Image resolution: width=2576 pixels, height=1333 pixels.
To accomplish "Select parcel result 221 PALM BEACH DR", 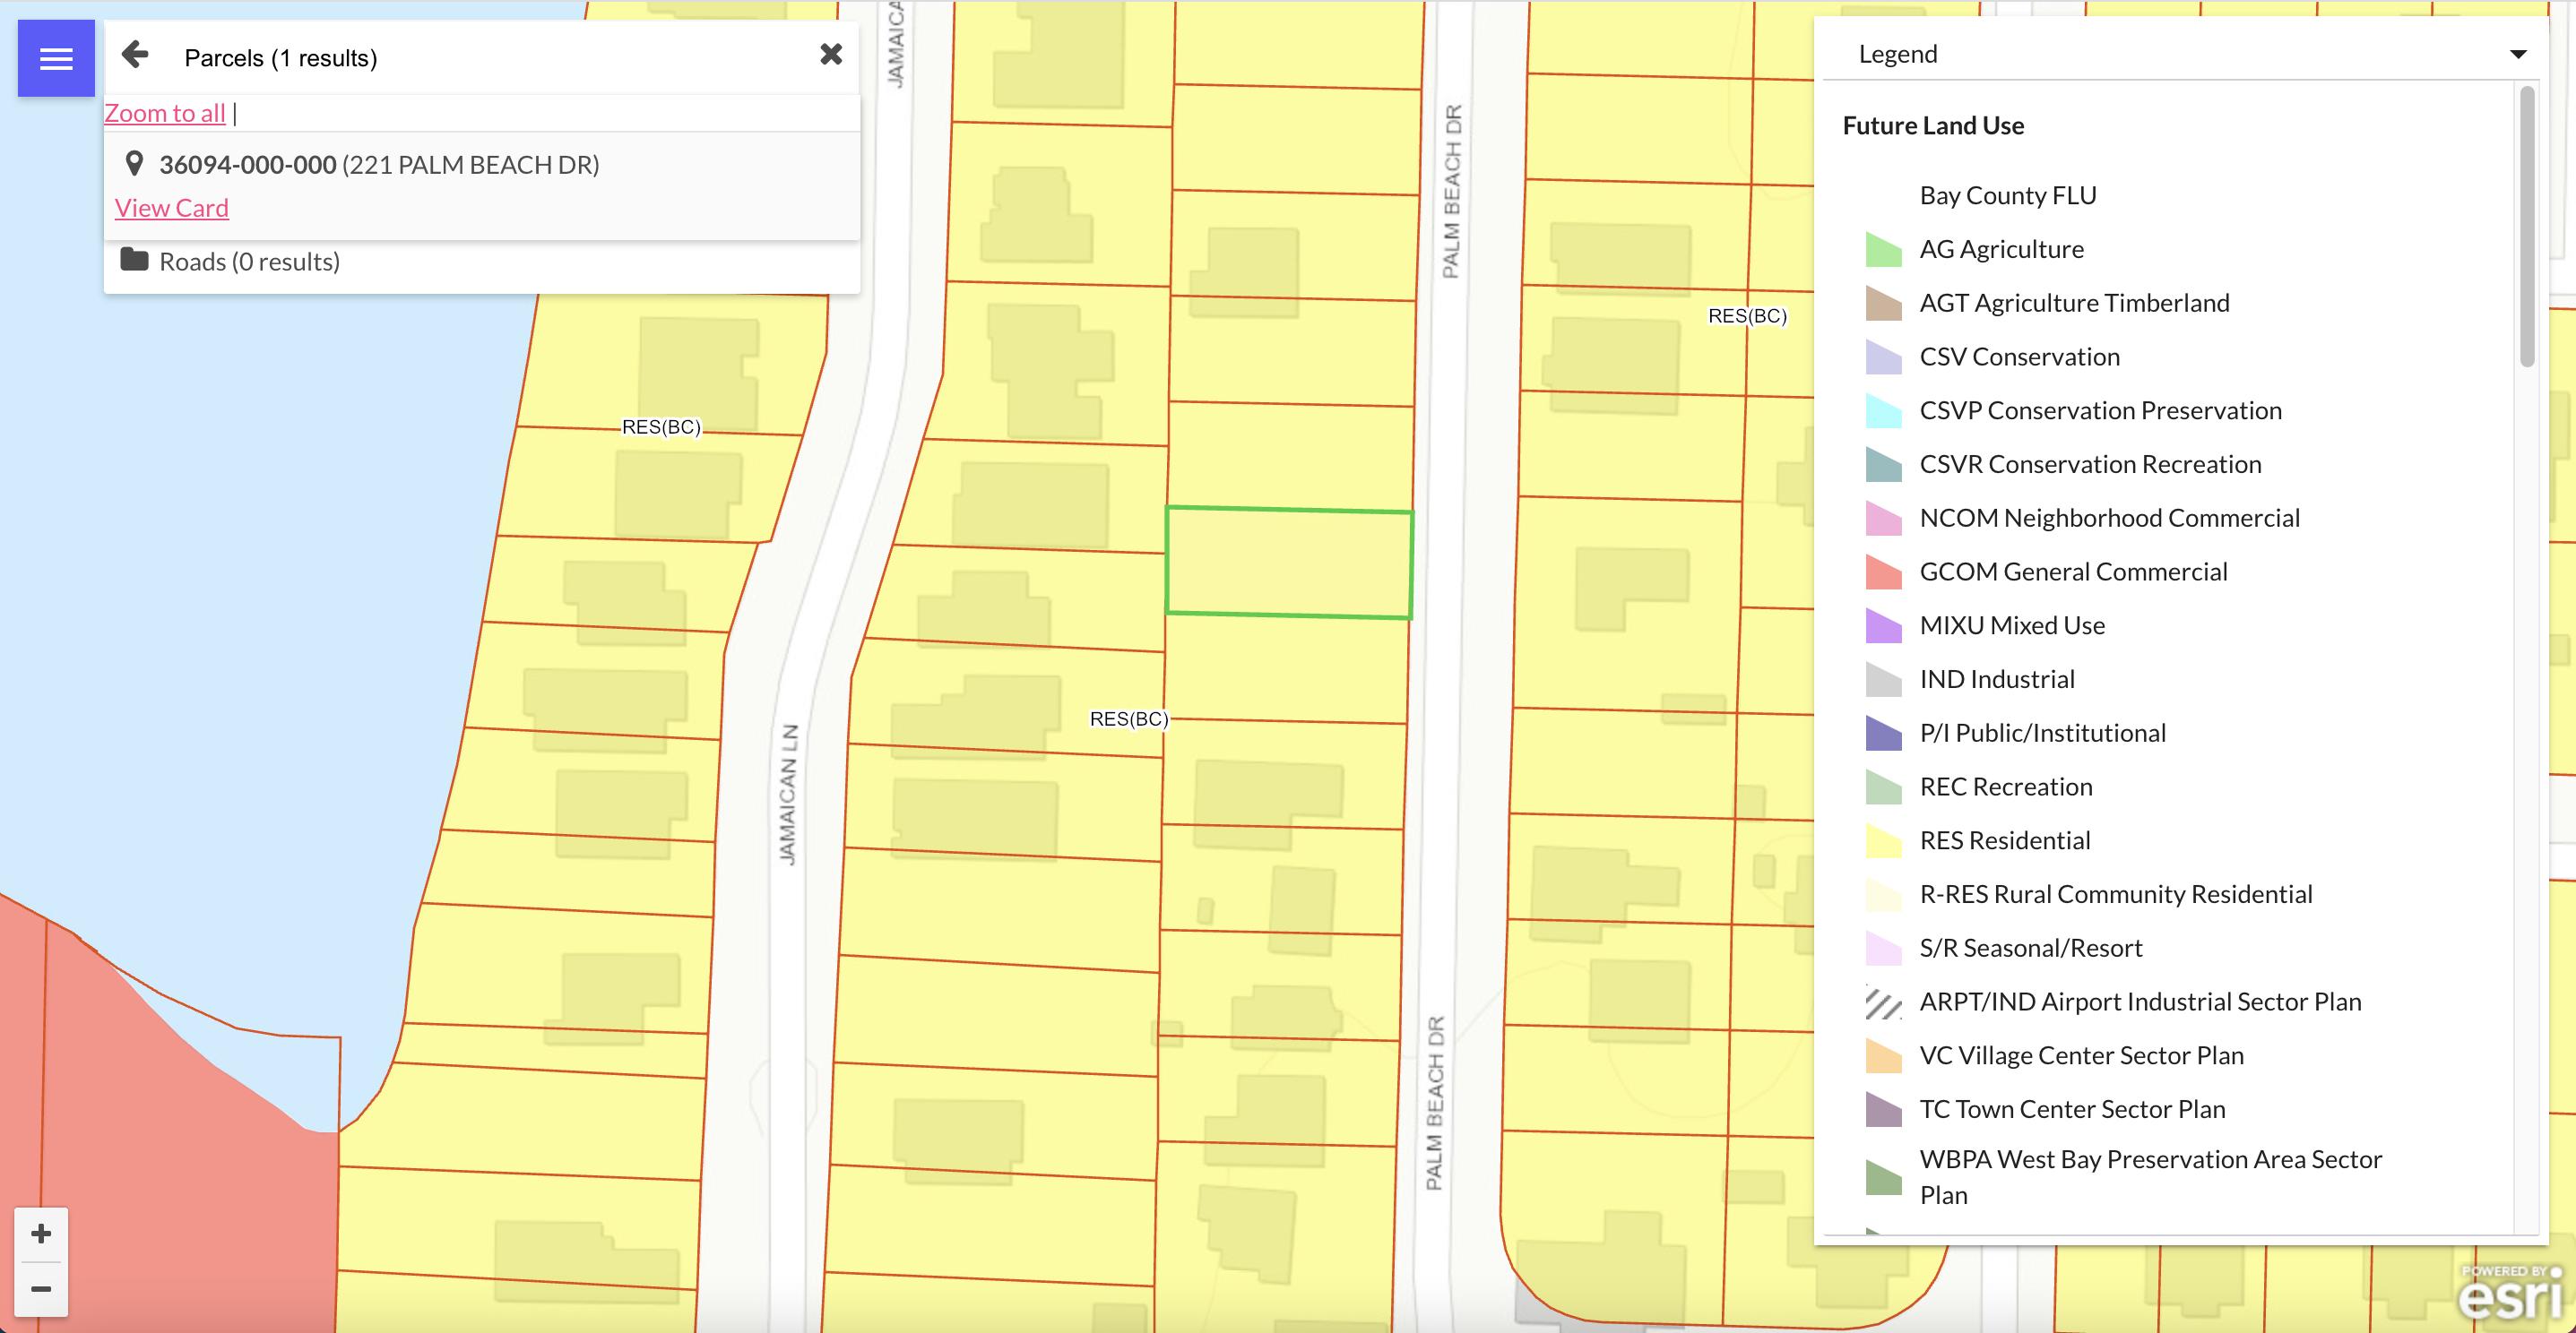I will point(379,165).
